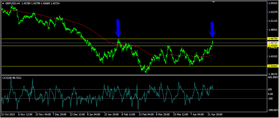
Task: Click the gray chart shift triangle at top
Action: 213,2
